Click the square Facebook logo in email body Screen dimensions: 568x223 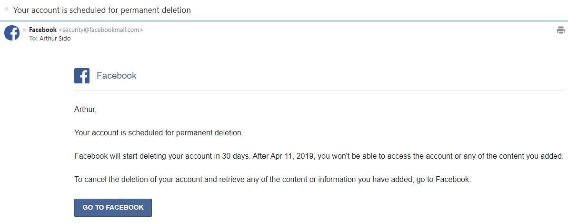pyautogui.click(x=82, y=76)
